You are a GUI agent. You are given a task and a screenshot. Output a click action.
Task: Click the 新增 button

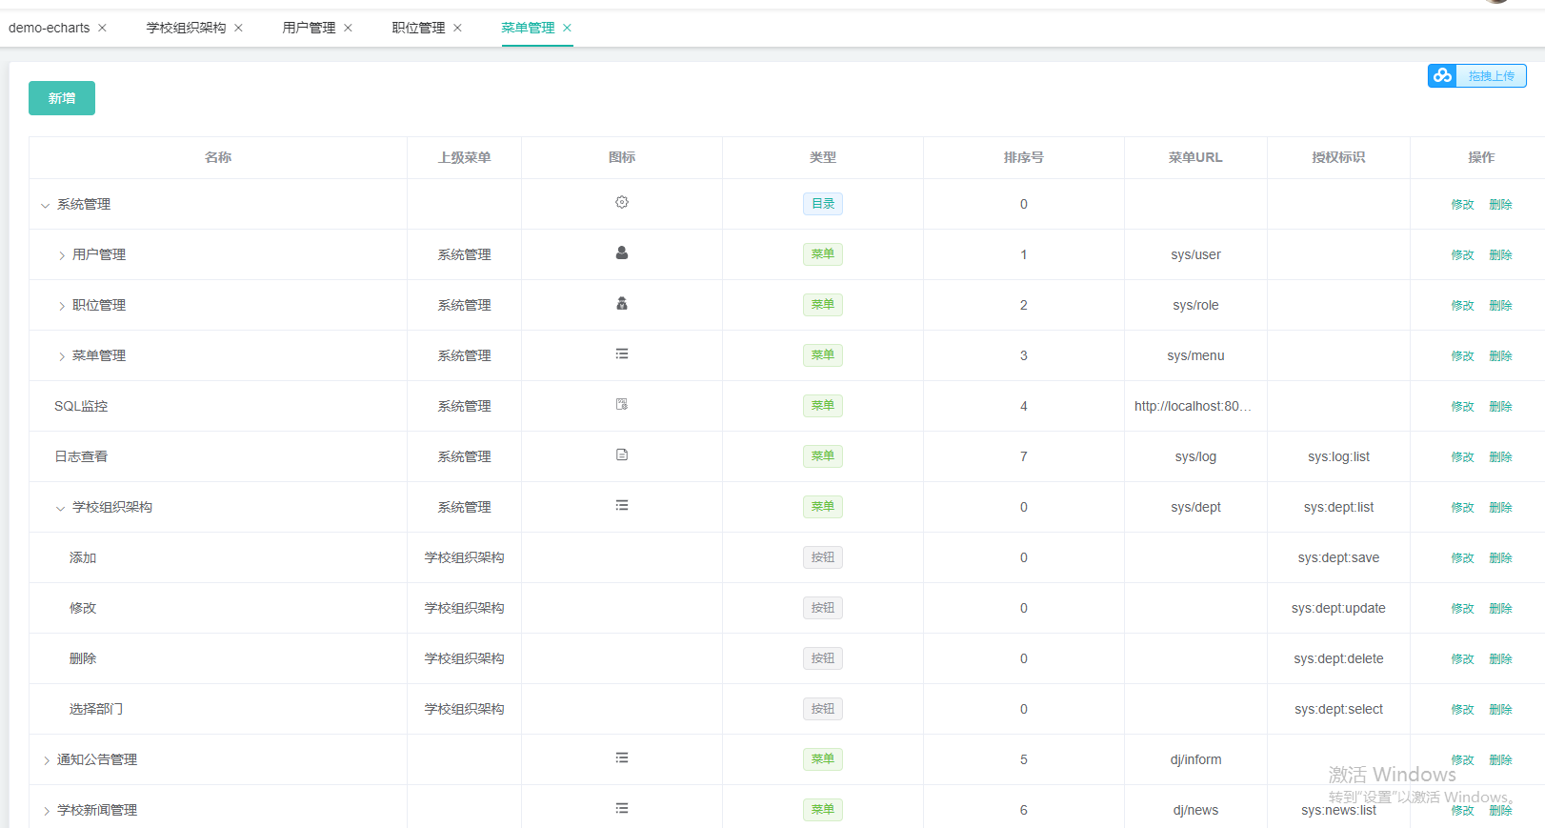[x=62, y=98]
